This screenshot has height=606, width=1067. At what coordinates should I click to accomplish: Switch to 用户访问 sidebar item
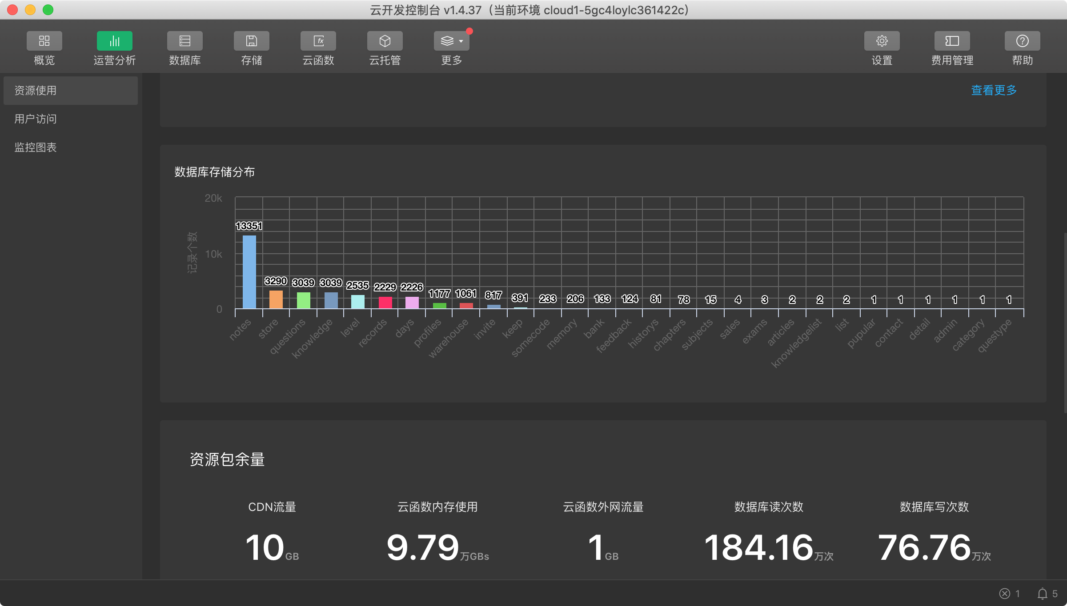point(36,119)
